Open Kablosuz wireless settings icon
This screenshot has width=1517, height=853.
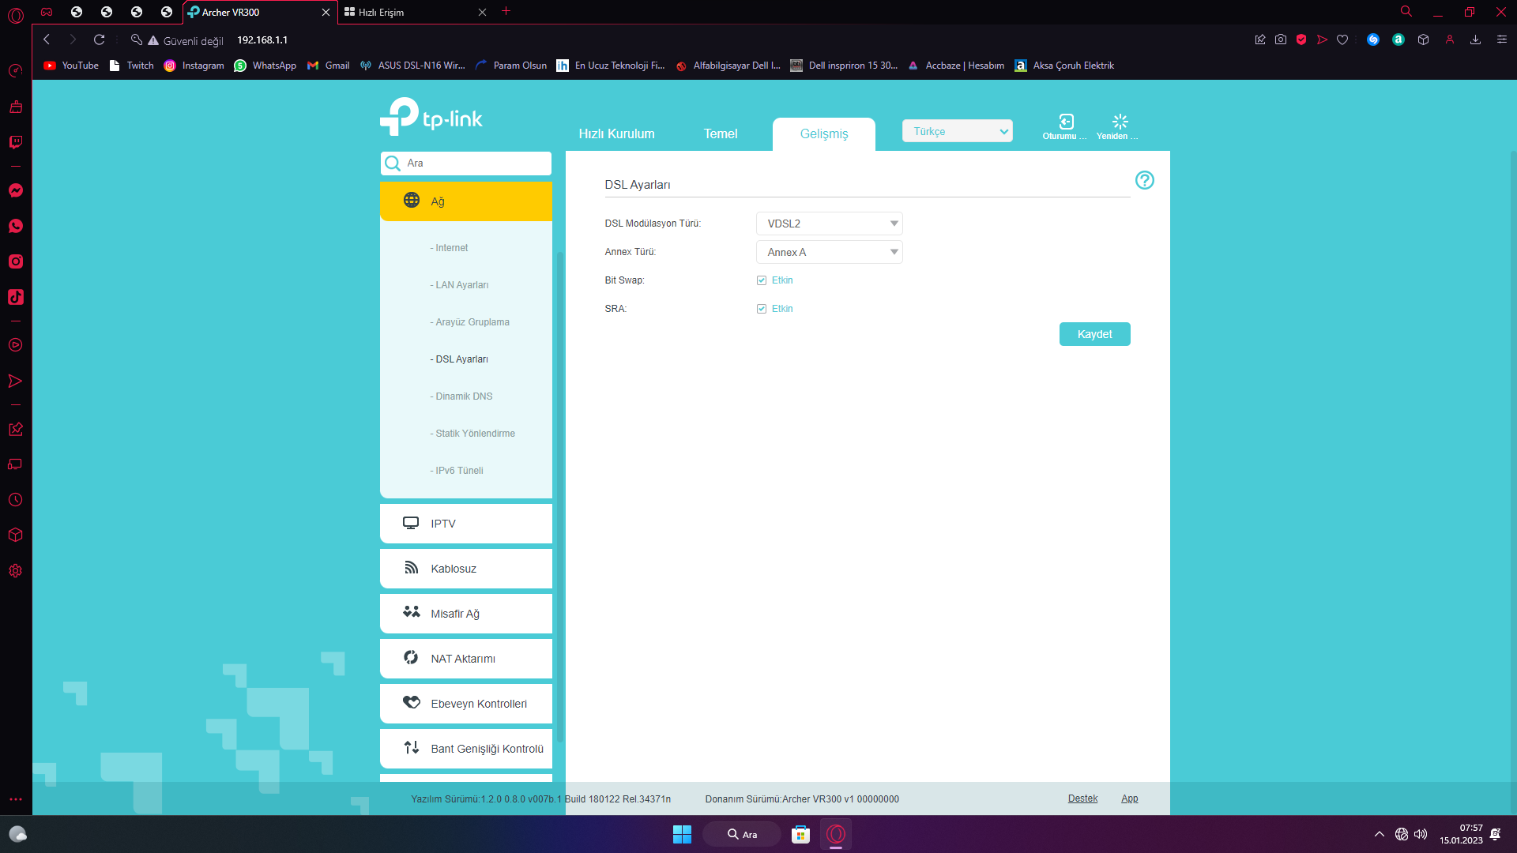[x=411, y=568]
